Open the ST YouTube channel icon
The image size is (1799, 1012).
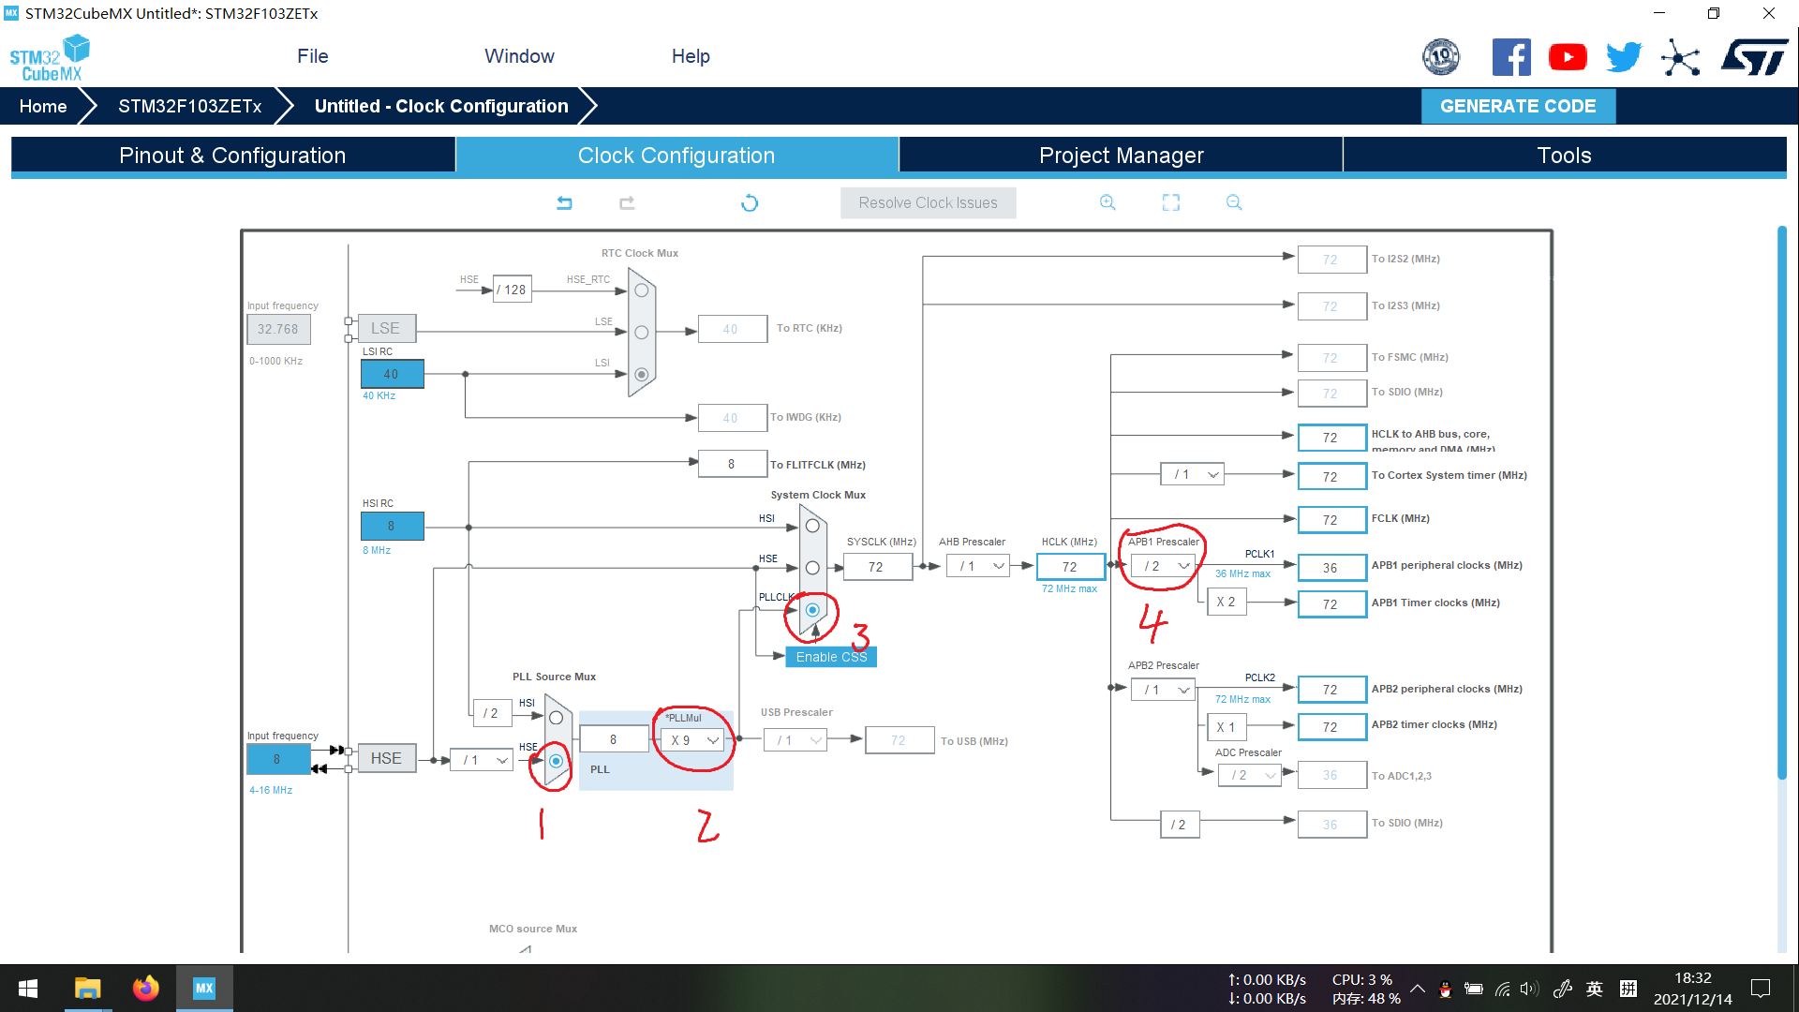[1568, 56]
